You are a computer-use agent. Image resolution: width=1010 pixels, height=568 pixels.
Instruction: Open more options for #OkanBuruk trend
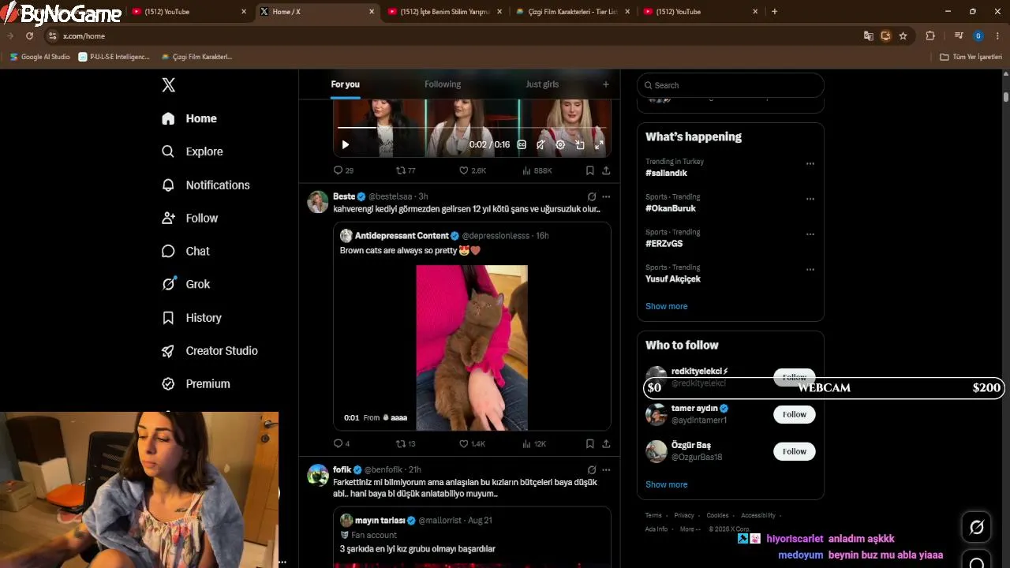[810, 199]
